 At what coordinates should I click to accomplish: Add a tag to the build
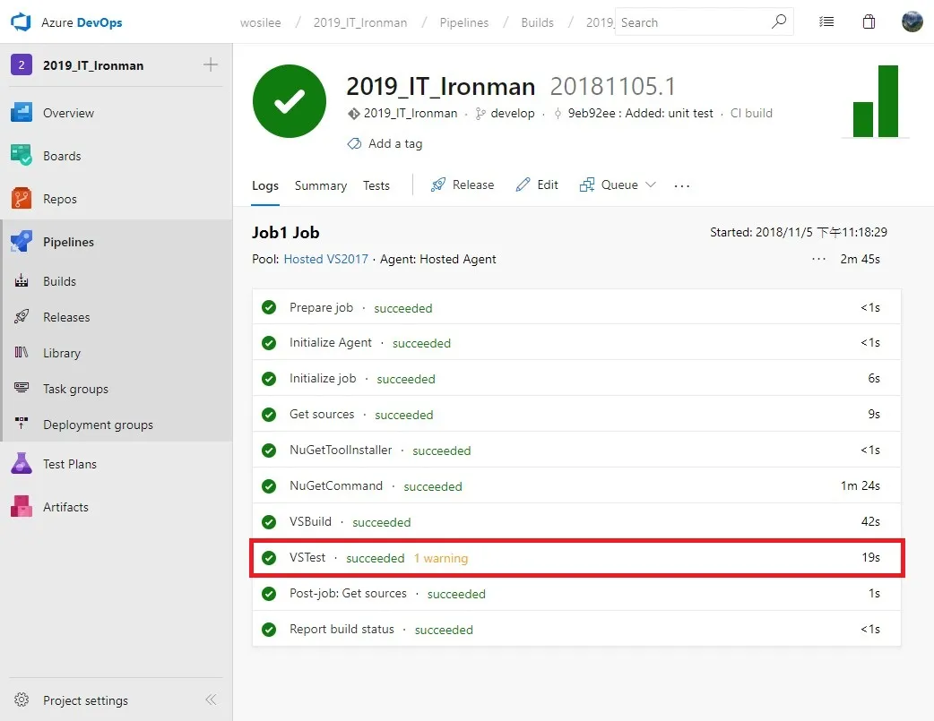coord(385,143)
